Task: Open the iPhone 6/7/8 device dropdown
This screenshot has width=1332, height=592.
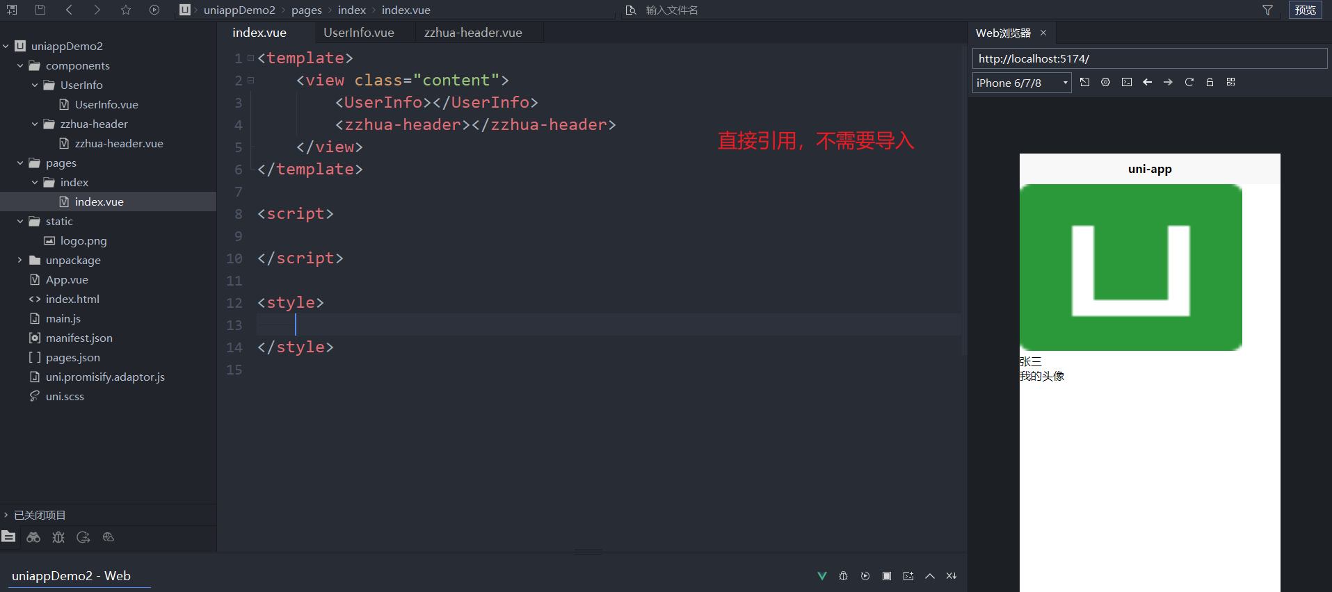Action: pyautogui.click(x=1022, y=83)
